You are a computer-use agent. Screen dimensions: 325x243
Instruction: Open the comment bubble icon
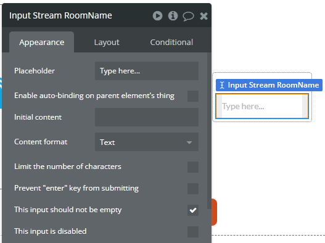point(188,16)
